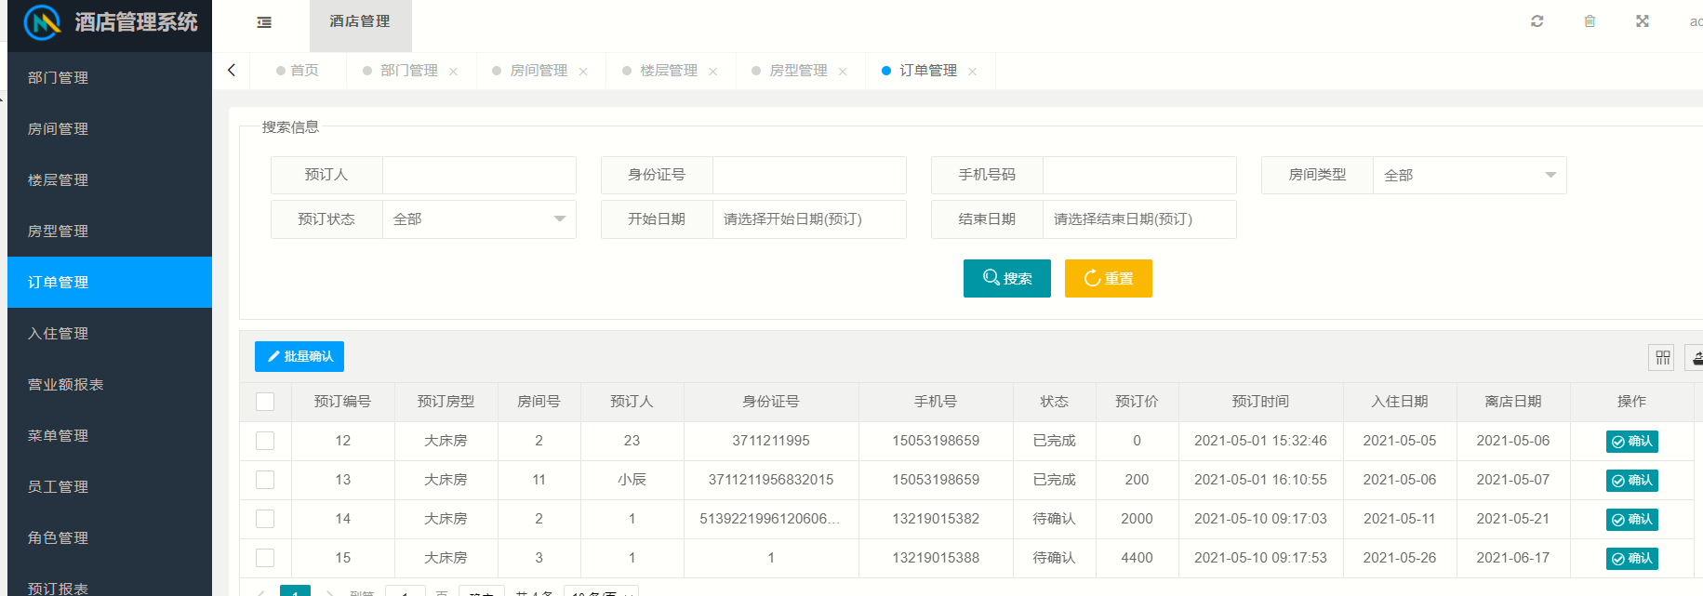This screenshot has height=596, width=1703.
Task: Click the 预订人 search input
Action: tap(479, 175)
